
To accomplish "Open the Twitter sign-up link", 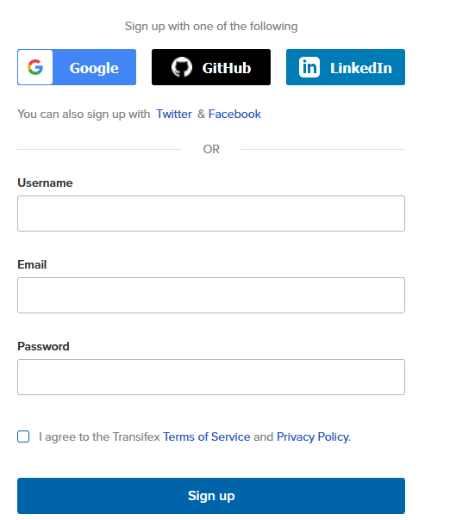I will [x=174, y=115].
